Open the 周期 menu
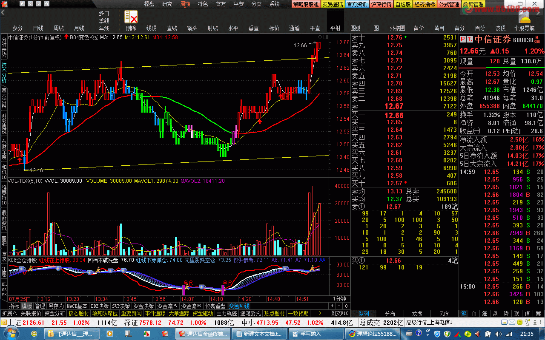545x340 pixels. [185, 4]
